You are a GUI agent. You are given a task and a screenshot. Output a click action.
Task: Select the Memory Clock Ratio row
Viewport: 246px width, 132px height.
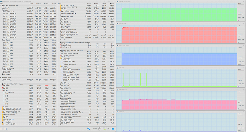(28, 81)
